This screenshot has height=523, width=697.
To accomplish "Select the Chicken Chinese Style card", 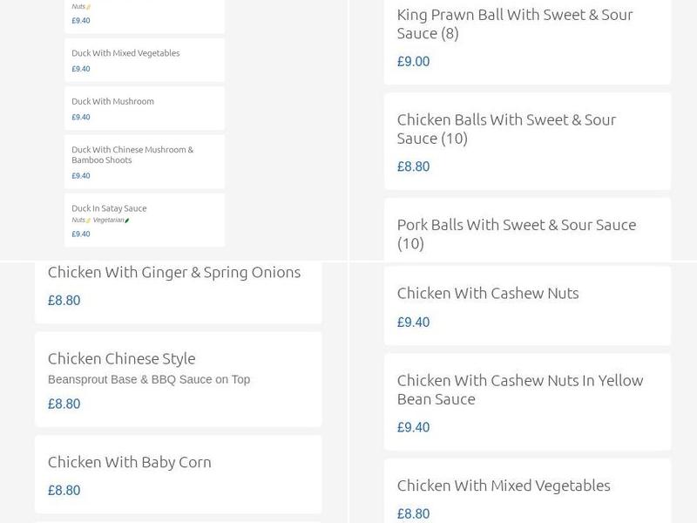I will (179, 379).
